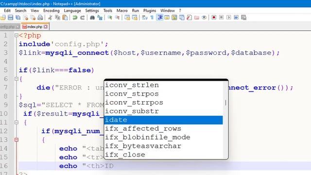
Task: Toggle the highlighted indent guide button
Action: pos(160,17)
